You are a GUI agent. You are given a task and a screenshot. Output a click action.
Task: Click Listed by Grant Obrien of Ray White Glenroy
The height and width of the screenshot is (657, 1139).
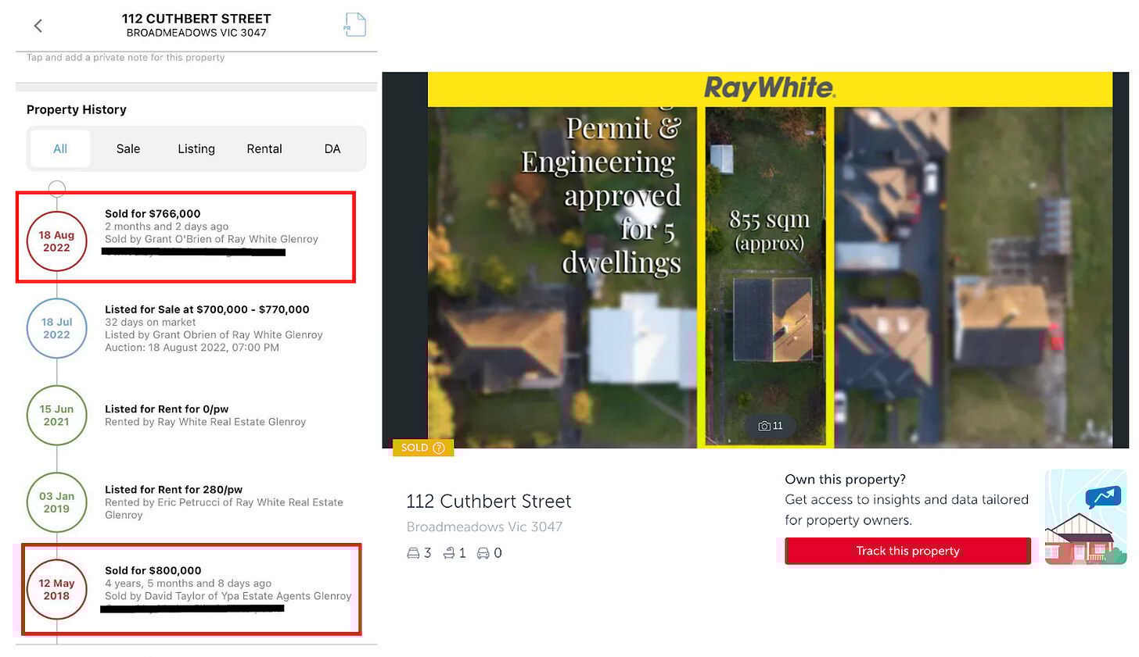[214, 335]
